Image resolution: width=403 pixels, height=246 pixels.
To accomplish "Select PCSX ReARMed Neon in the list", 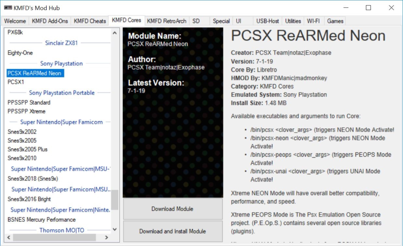I will point(35,73).
